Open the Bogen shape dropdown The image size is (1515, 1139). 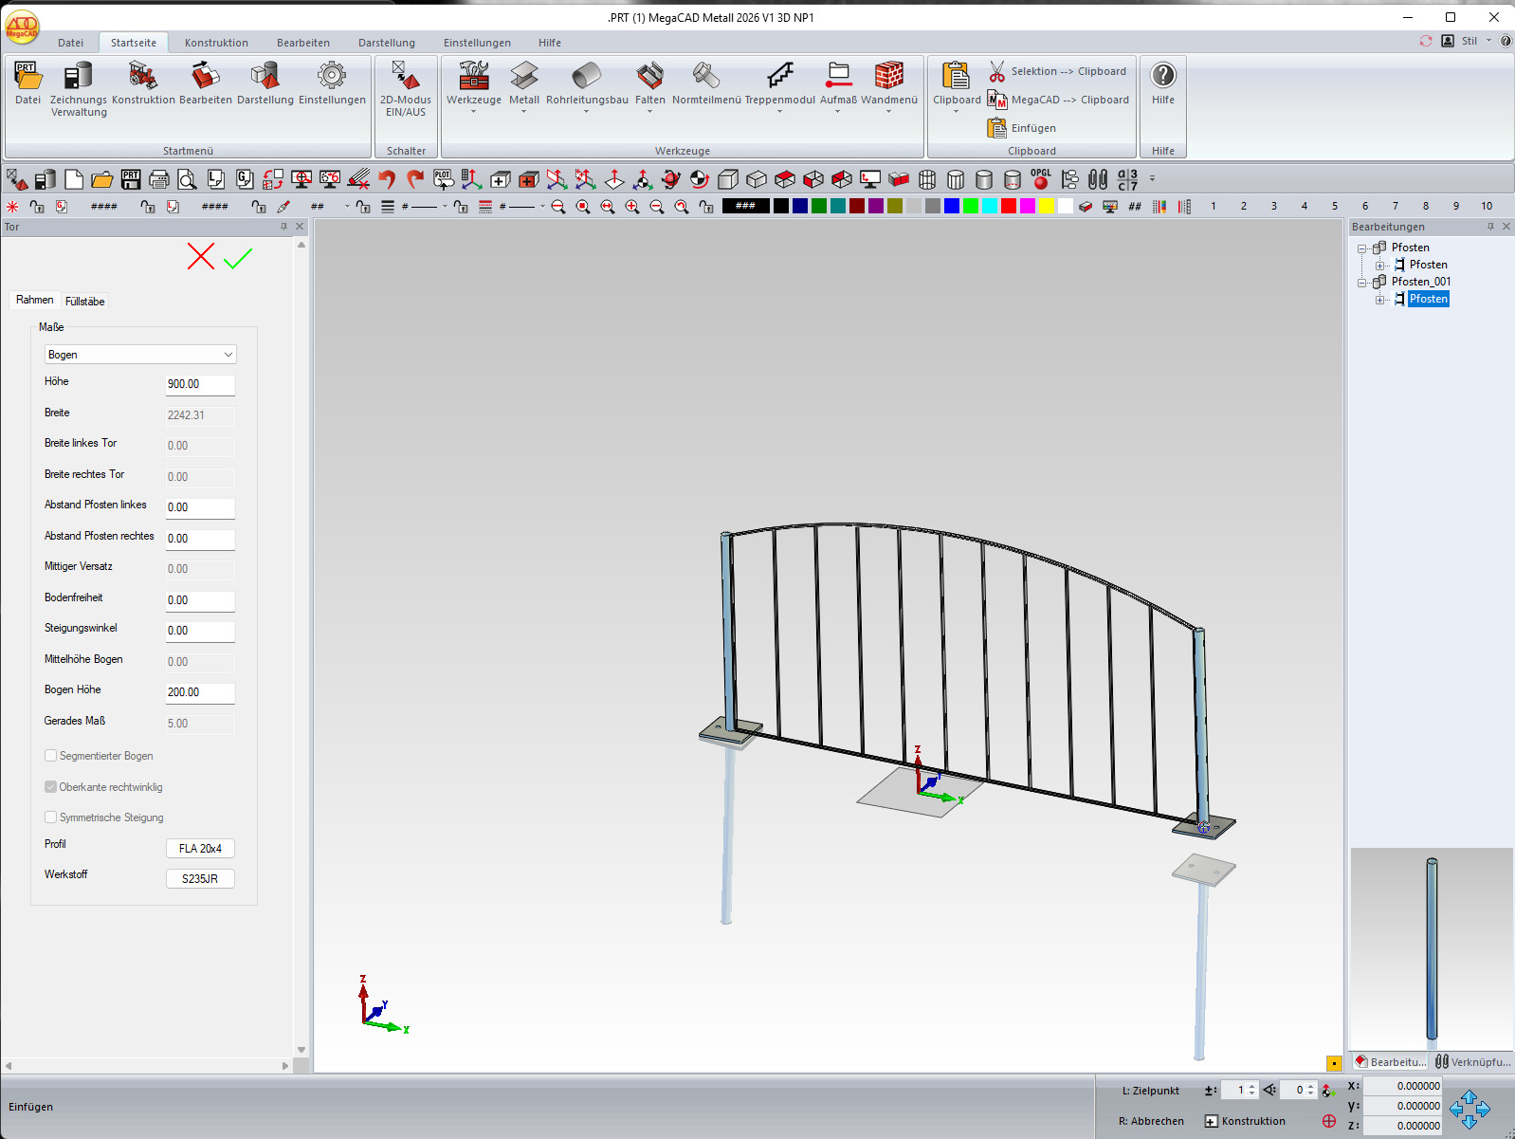pyautogui.click(x=140, y=355)
